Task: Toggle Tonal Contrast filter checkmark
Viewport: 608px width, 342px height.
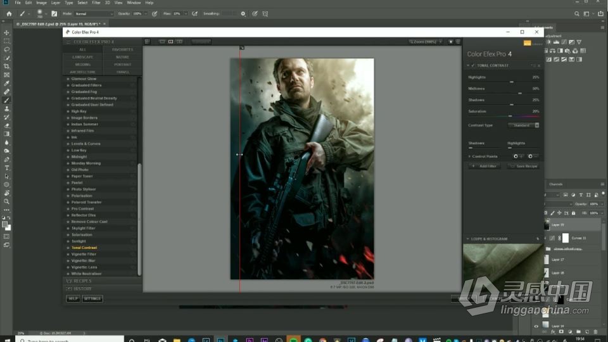Action: (473, 65)
